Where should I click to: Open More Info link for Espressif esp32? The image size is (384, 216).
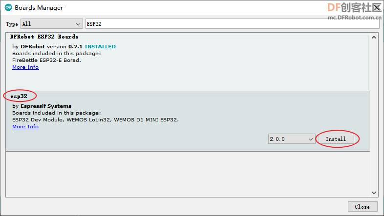click(x=25, y=127)
